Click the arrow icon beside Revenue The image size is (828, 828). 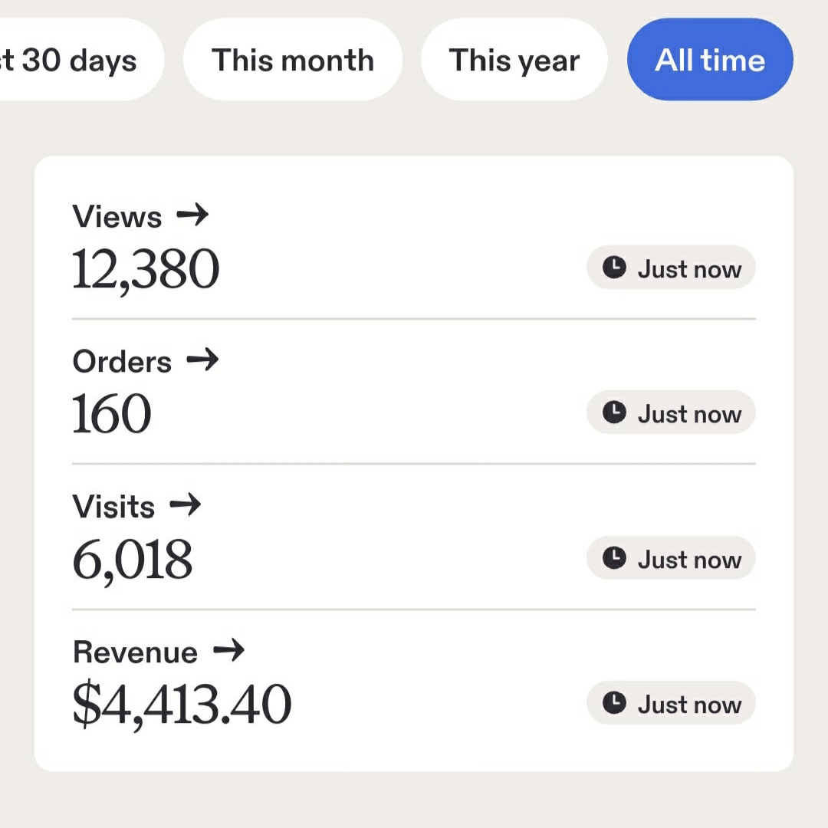(x=228, y=650)
